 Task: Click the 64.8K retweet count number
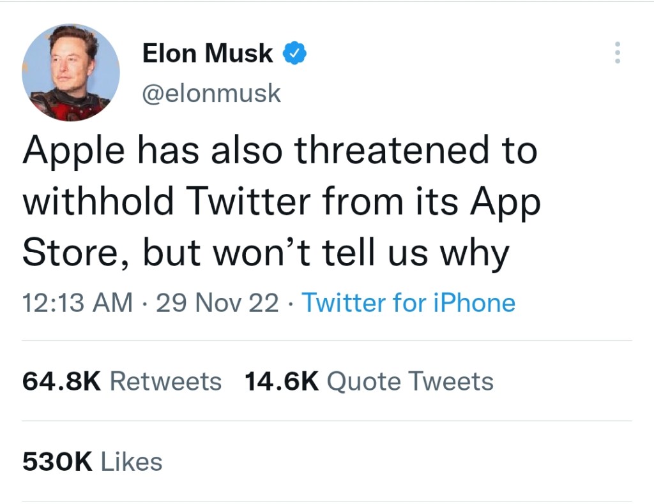[62, 382]
